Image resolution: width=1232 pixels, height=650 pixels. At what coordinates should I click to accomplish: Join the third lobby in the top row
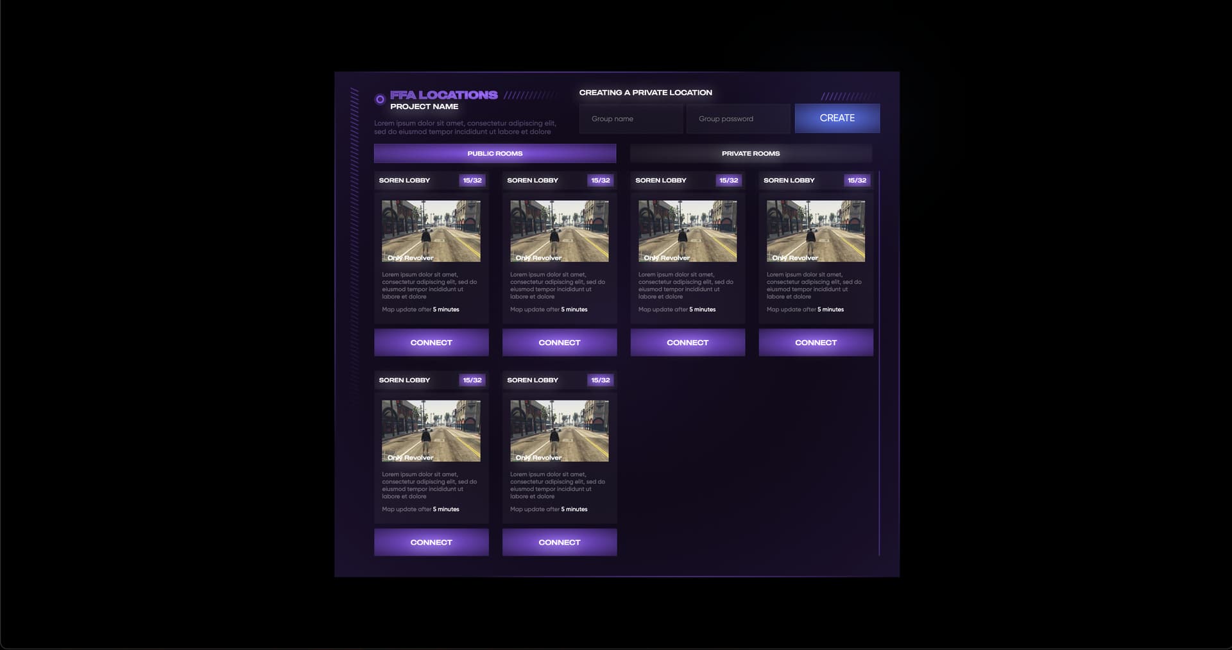pos(688,343)
